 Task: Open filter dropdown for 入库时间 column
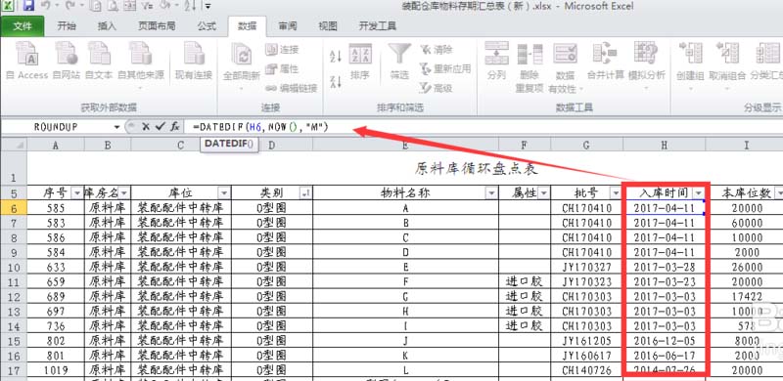click(699, 192)
